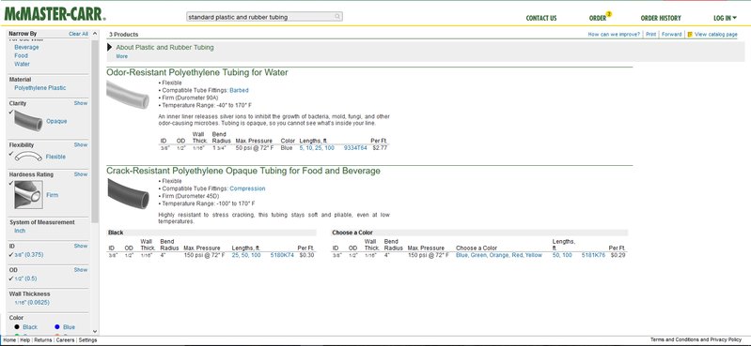This screenshot has width=751, height=346.
Task: Click Clear All filters
Action: [x=78, y=34]
